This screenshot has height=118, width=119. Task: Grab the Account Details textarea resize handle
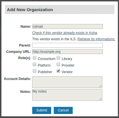[x=101, y=86]
